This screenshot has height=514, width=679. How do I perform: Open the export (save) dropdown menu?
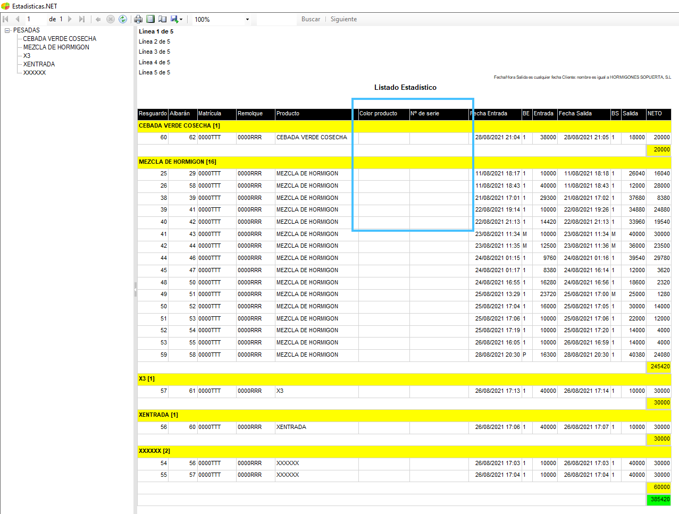coord(176,19)
